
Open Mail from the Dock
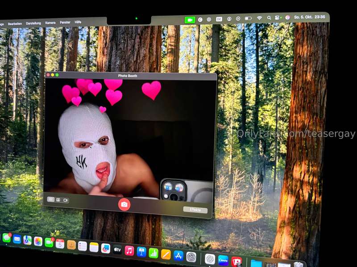coord(17,239)
